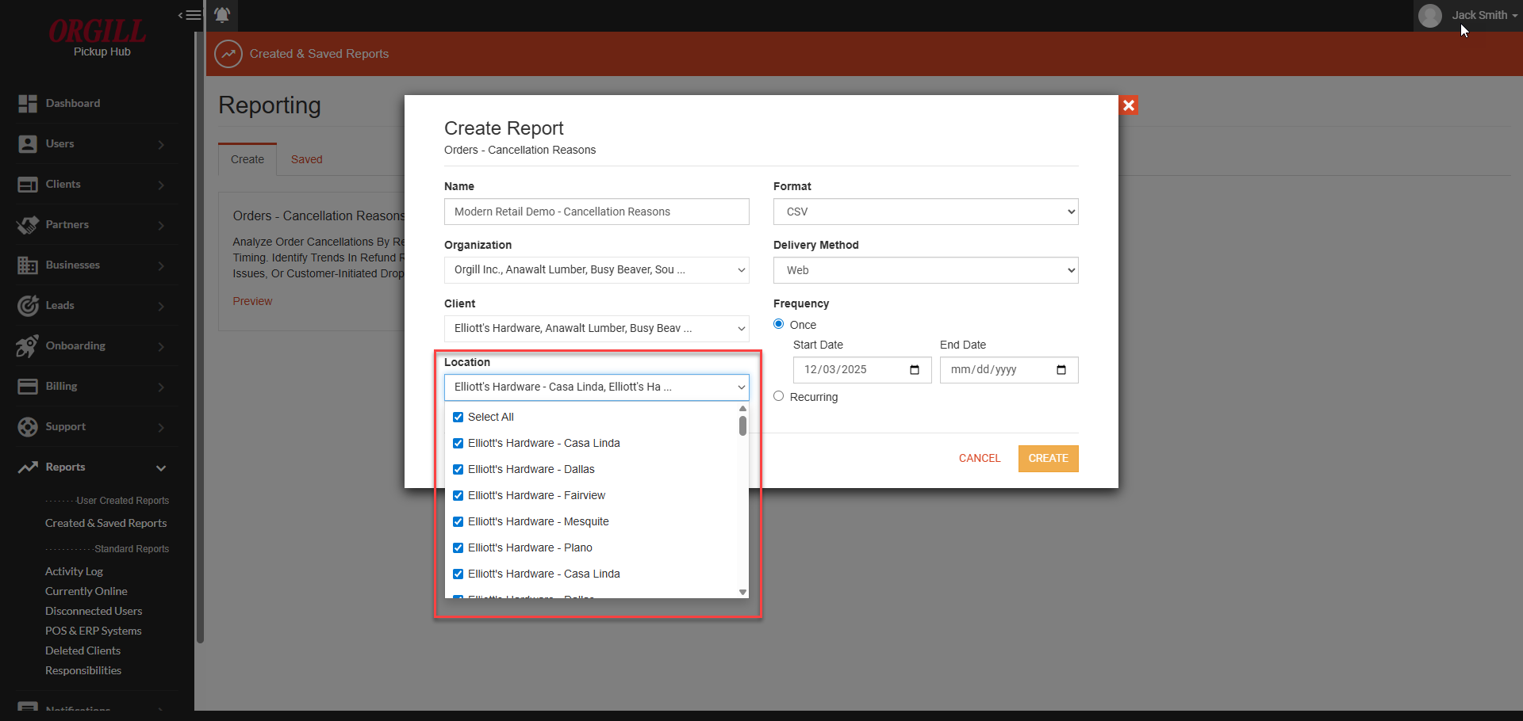Click the Partners handshake icon
The image size is (1523, 721).
(28, 225)
